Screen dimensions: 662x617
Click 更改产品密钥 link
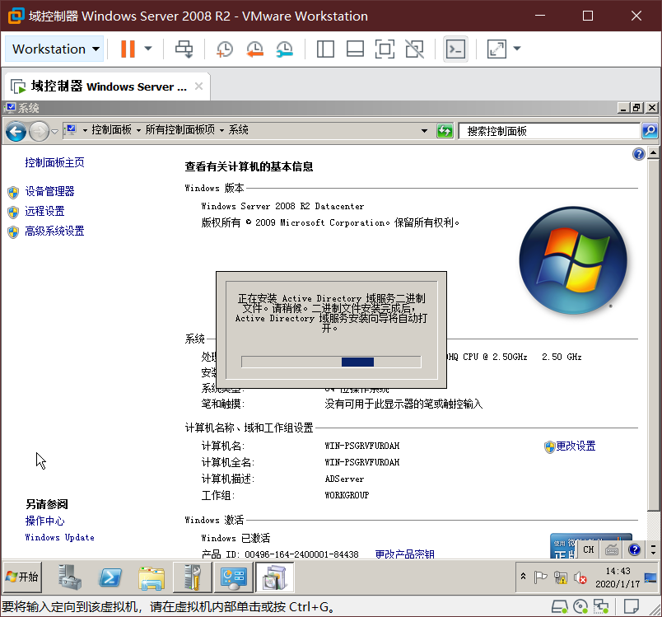click(x=404, y=554)
